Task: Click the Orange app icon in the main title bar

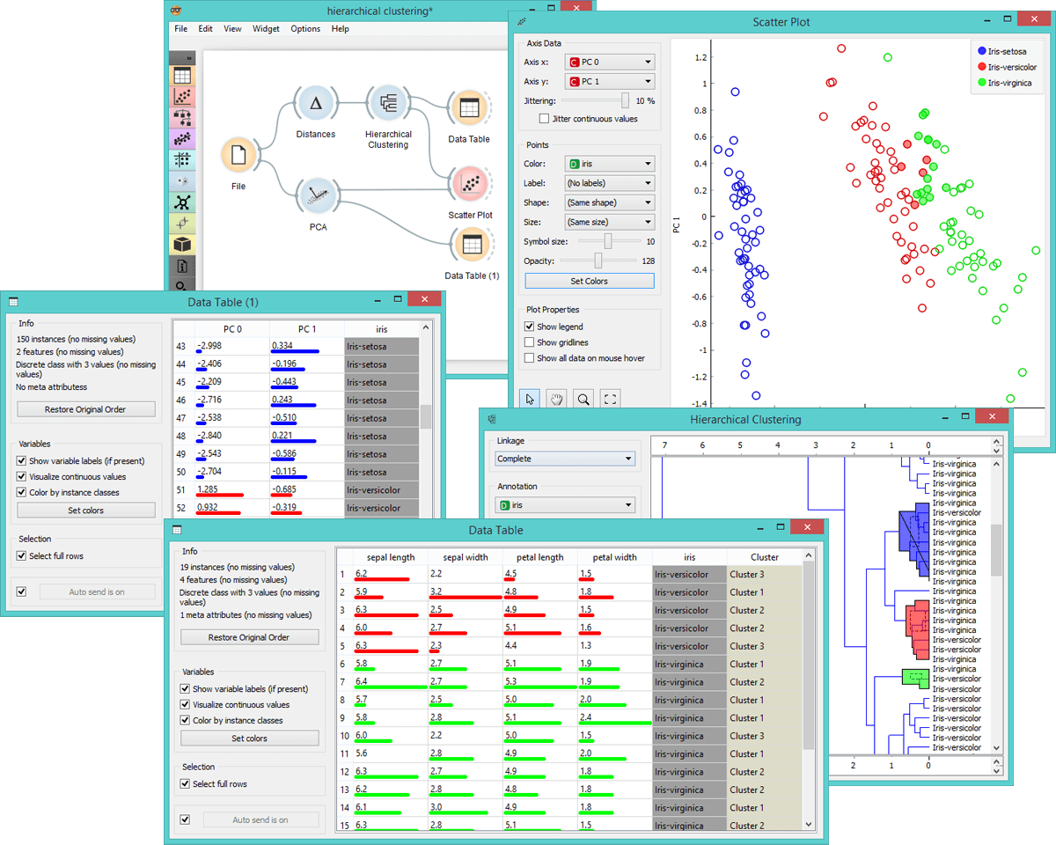Action: (177, 11)
